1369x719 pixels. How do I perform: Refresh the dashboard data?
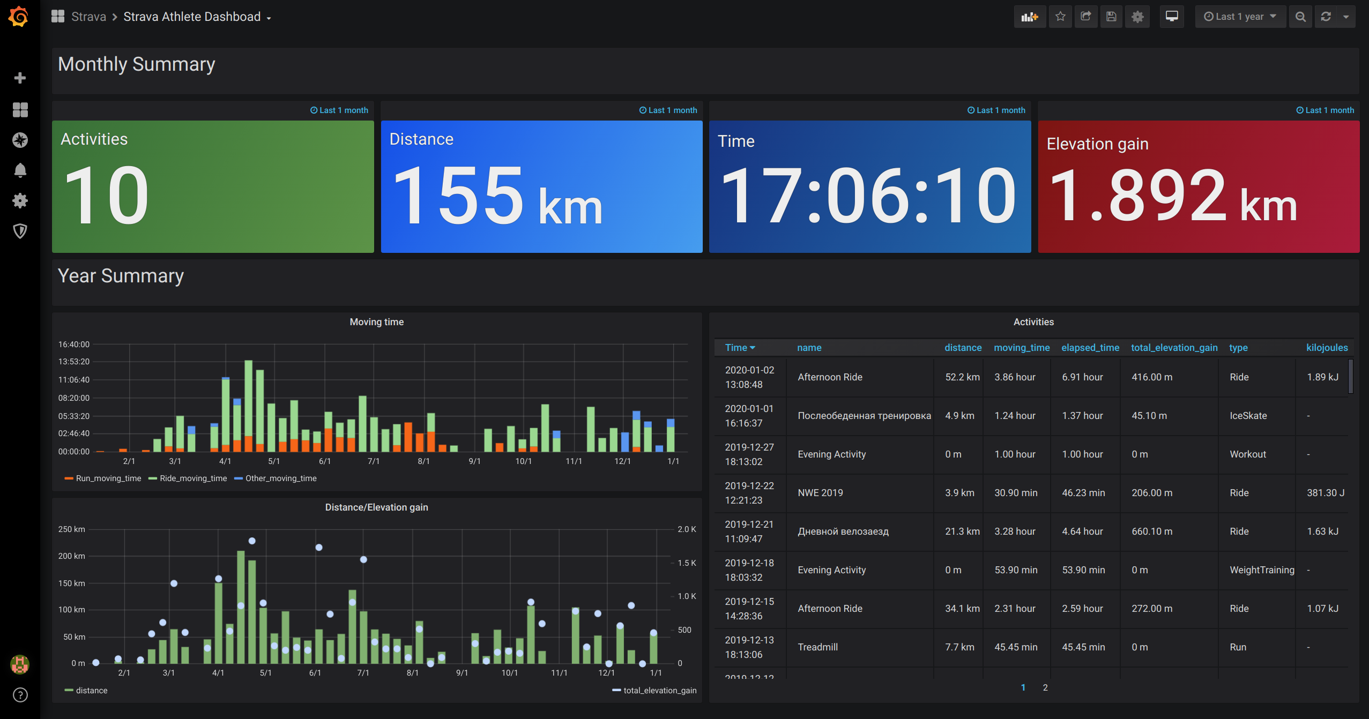[x=1326, y=17]
